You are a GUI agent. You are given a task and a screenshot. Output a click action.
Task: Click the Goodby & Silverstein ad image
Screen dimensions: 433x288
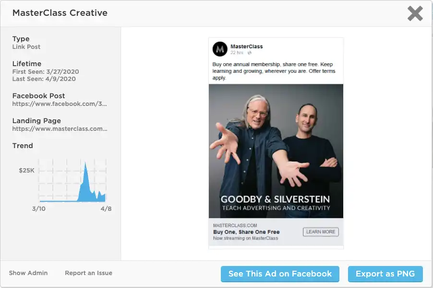(x=276, y=151)
